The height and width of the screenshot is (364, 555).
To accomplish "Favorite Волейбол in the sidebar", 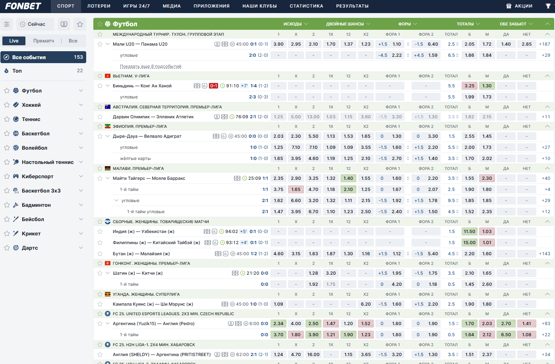I will (x=7, y=148).
